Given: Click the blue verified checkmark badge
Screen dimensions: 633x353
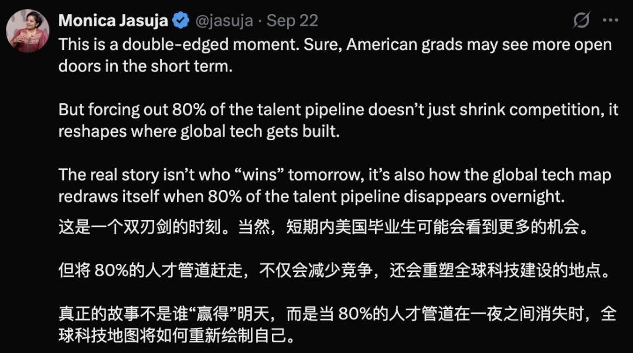Looking at the screenshot, I should (x=180, y=21).
